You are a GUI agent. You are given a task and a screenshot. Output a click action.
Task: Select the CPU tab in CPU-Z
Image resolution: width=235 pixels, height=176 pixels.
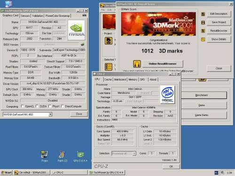point(97,79)
